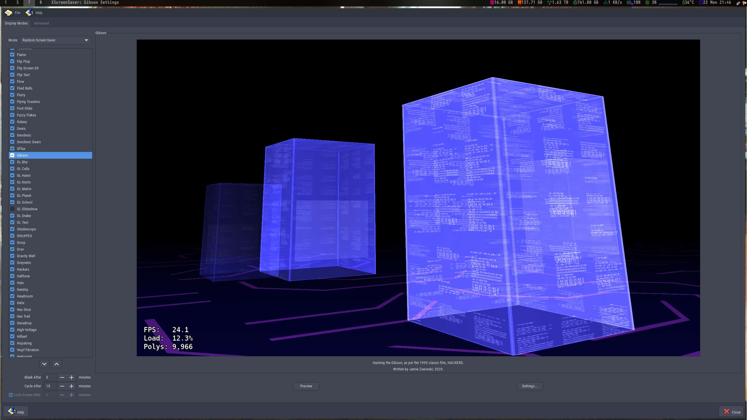Image resolution: width=747 pixels, height=420 pixels.
Task: Click the Help menu icon in menubar
Action: coord(29,13)
